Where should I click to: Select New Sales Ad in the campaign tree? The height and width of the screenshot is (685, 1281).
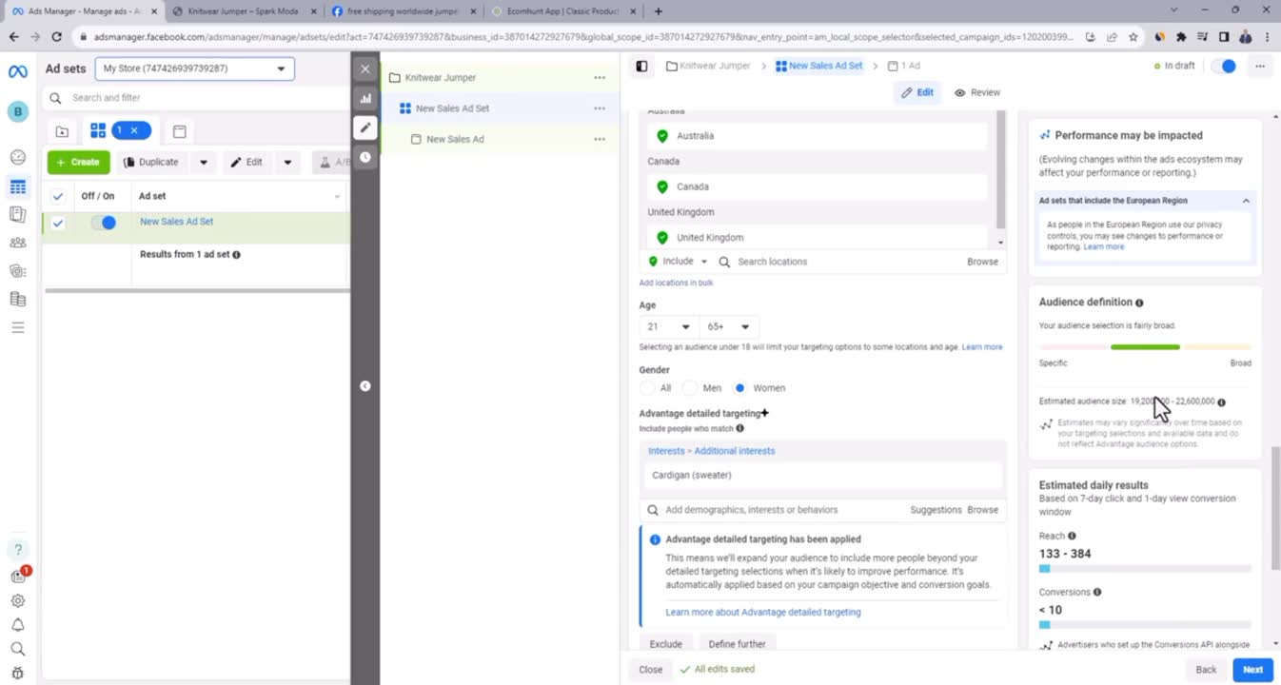(455, 139)
